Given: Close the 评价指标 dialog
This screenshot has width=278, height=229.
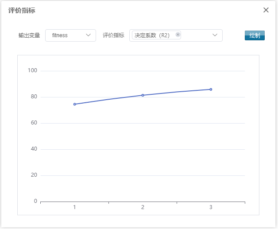Looking at the screenshot, I should tap(266, 10).
